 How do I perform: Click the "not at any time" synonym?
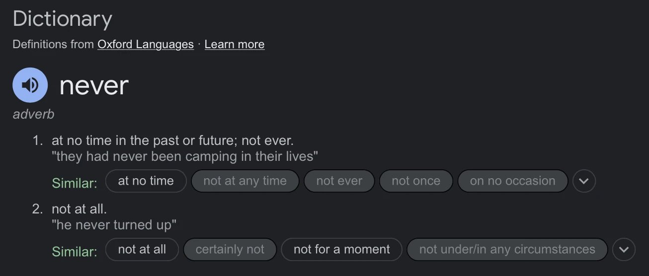pyautogui.click(x=245, y=181)
